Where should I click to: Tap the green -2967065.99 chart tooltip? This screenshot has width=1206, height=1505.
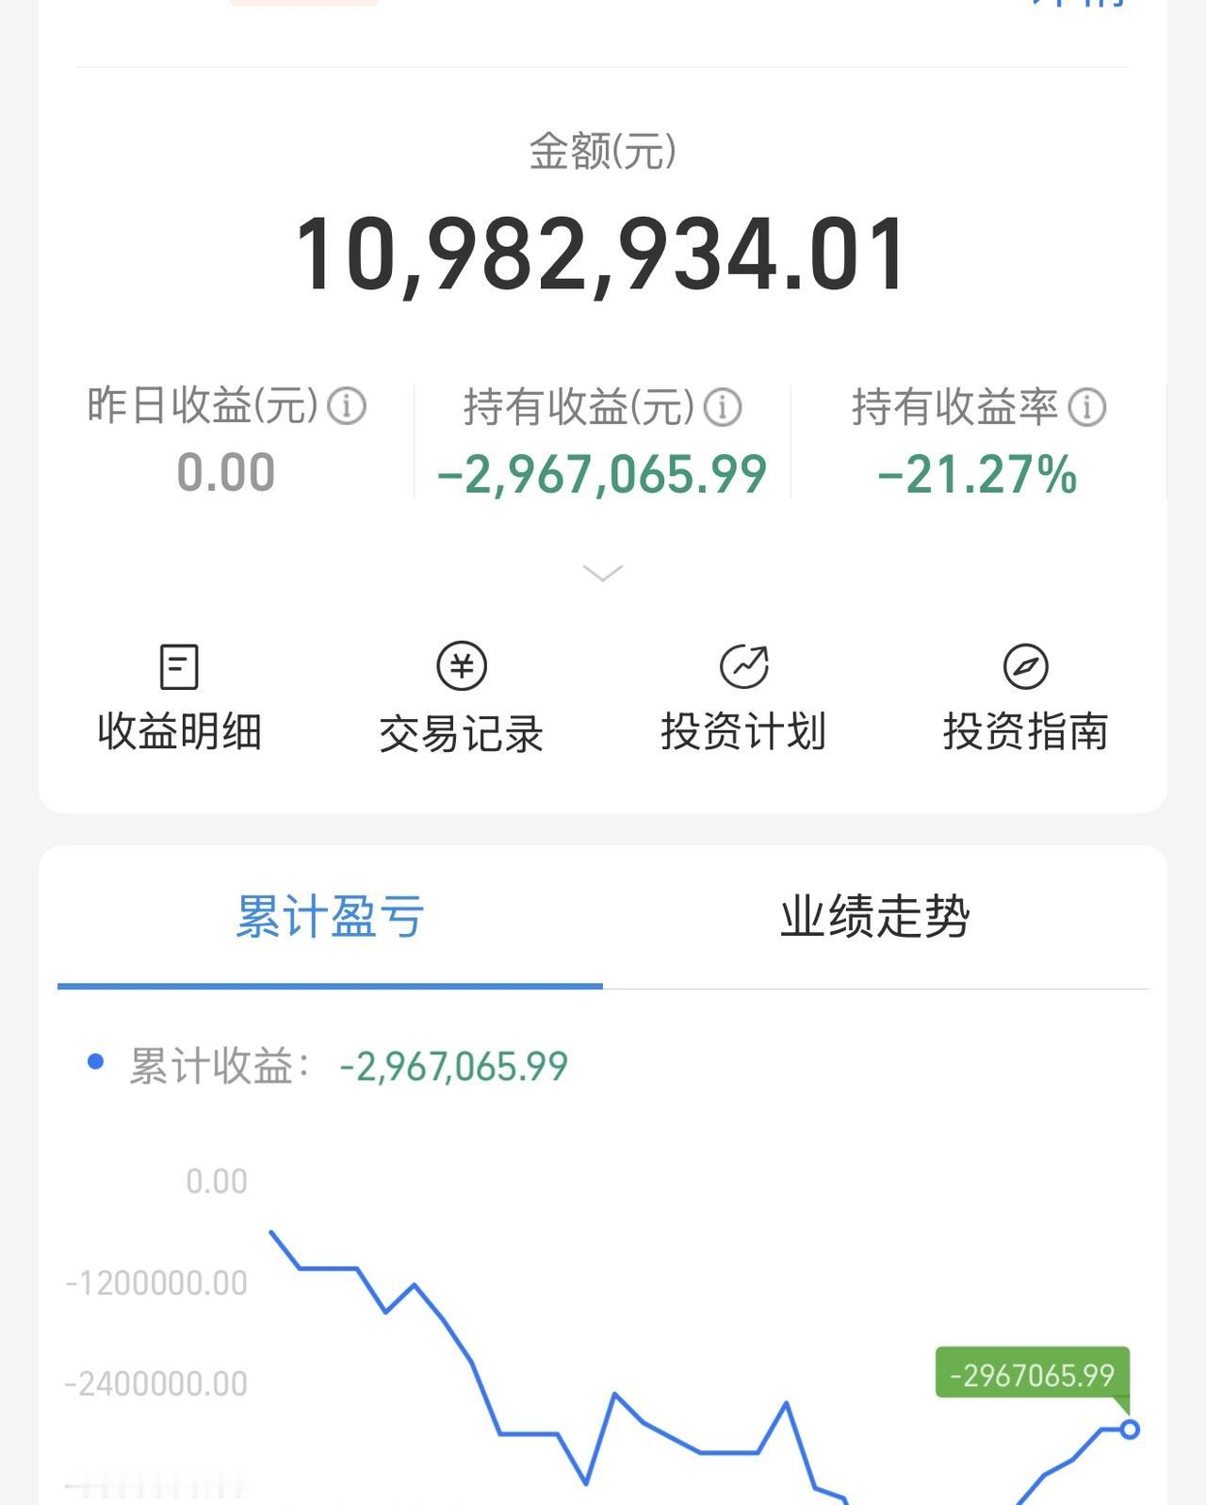coord(1033,1374)
